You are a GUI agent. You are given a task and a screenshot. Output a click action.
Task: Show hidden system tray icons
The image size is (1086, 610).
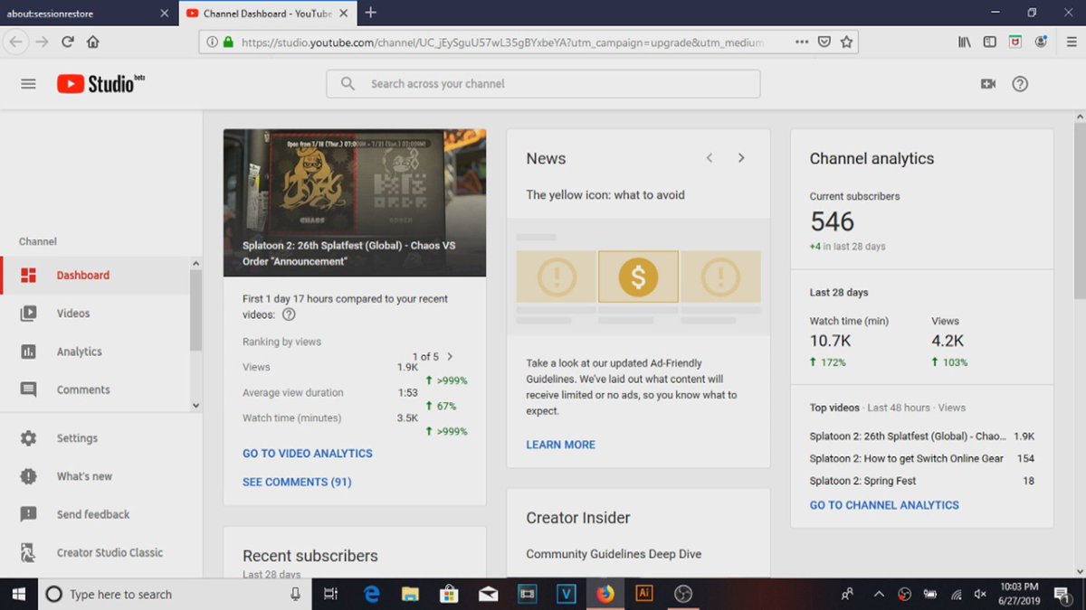878,594
